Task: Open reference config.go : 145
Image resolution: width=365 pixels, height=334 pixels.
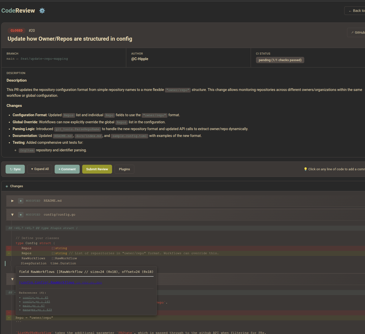Action: [36, 302]
